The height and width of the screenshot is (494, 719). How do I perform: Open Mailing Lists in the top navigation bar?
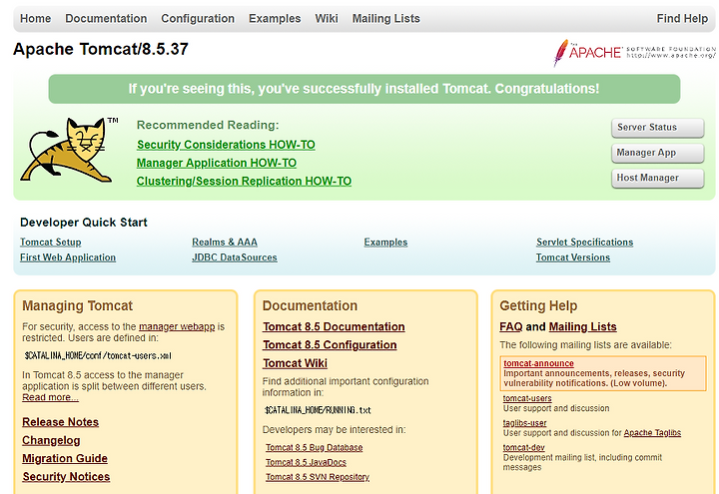(386, 18)
